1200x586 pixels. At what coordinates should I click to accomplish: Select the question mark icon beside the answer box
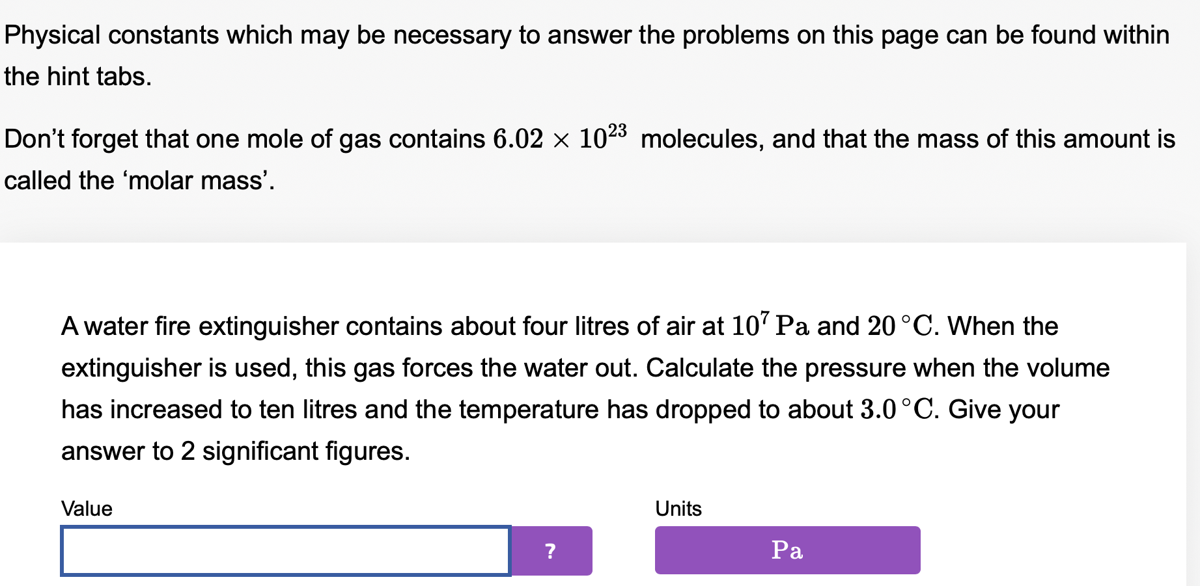(x=551, y=550)
